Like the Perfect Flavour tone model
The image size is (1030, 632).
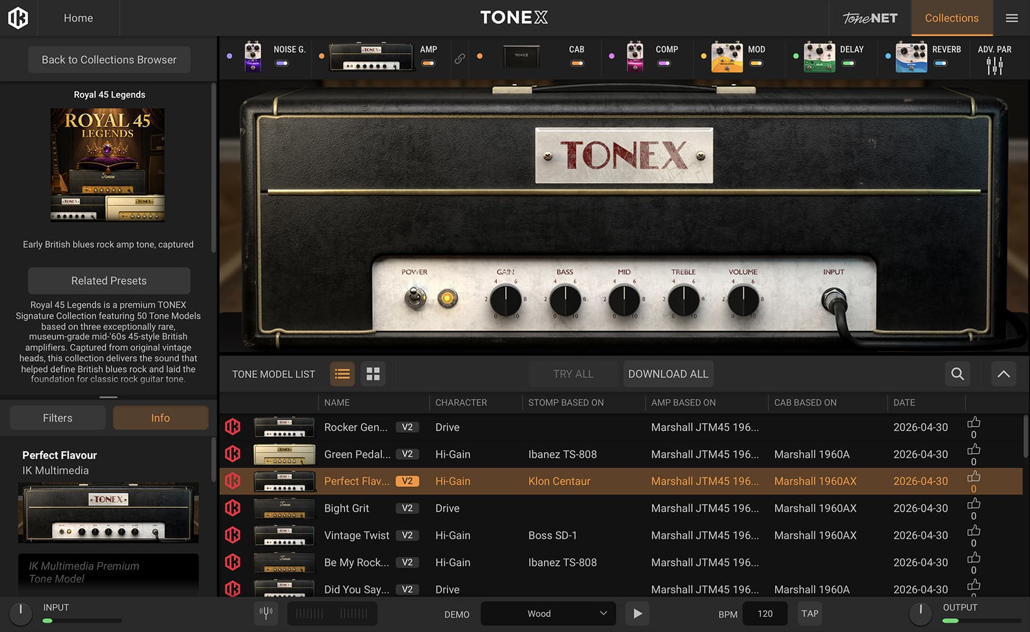[x=973, y=477]
